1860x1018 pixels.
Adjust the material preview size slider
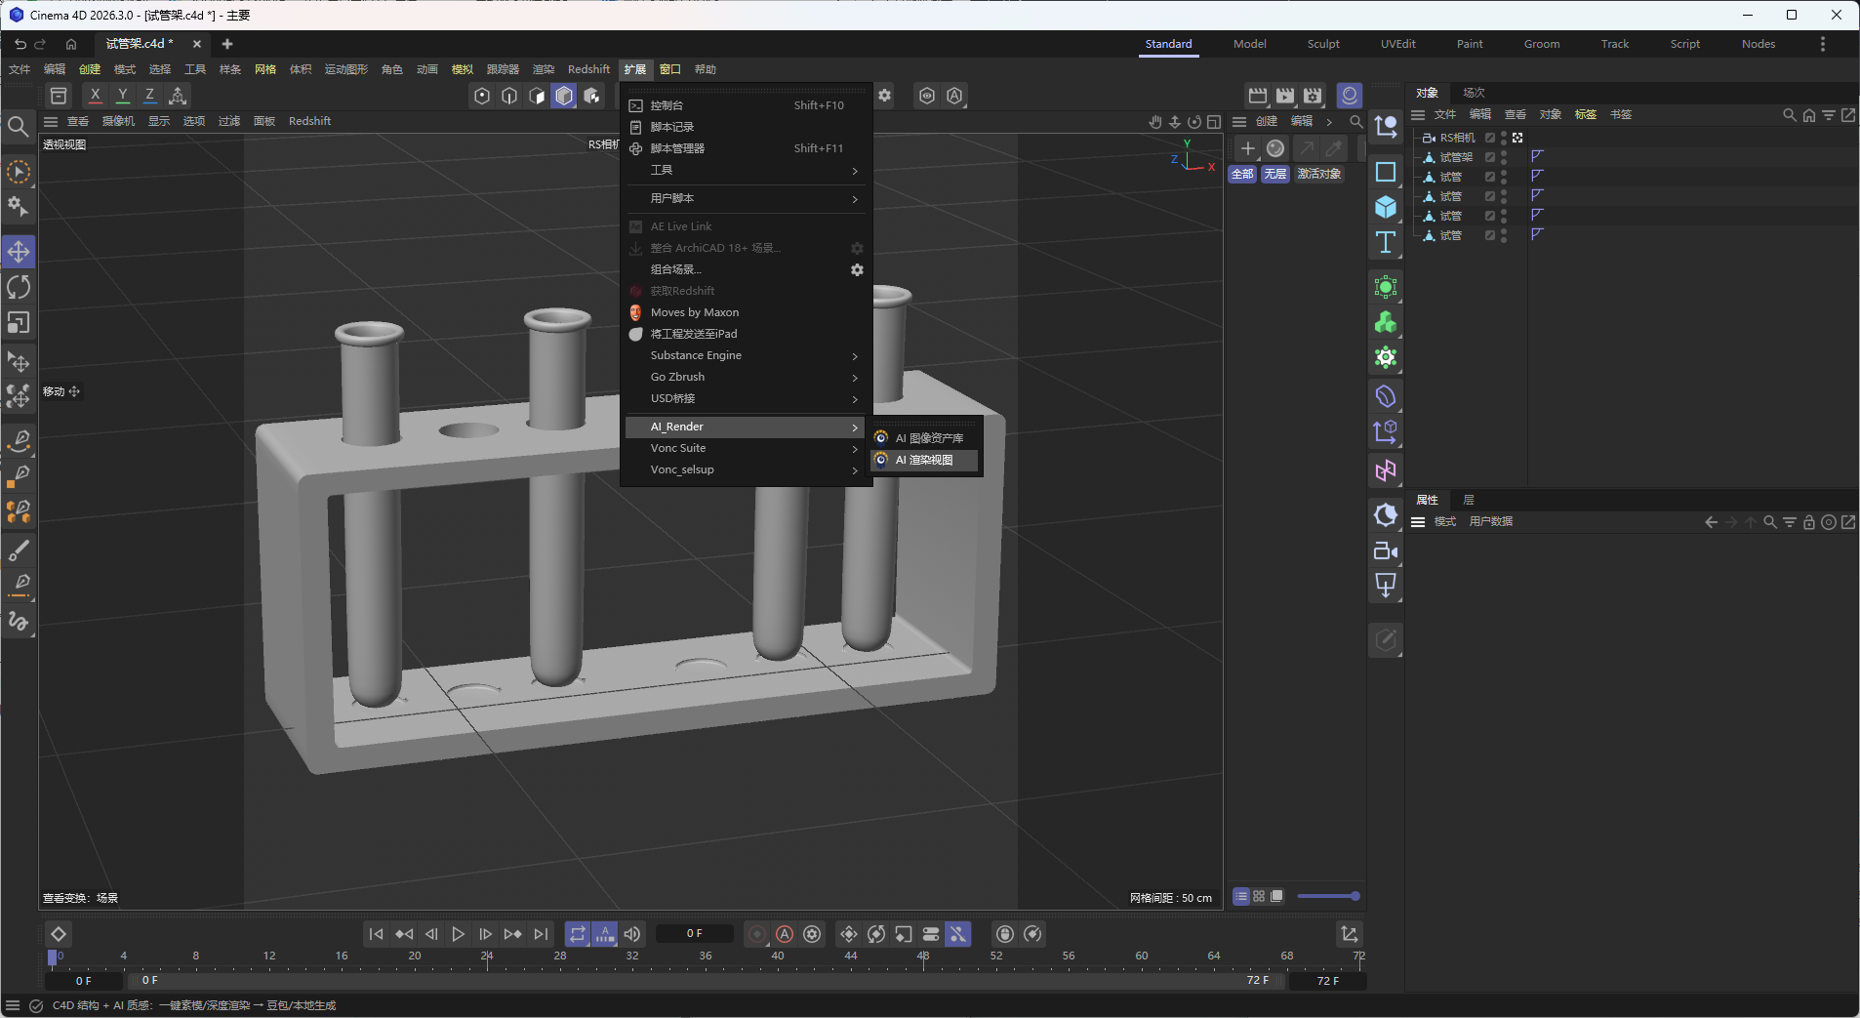click(x=1328, y=896)
